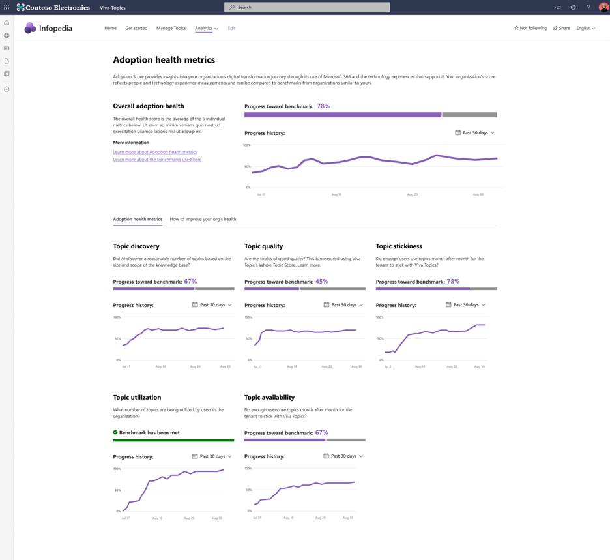Click the globe icon in left sidebar
This screenshot has height=560, width=610.
7,35
